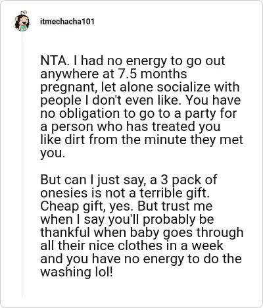The height and width of the screenshot is (308, 263).
Task: Click the word thankful
Action: click(x=65, y=232)
